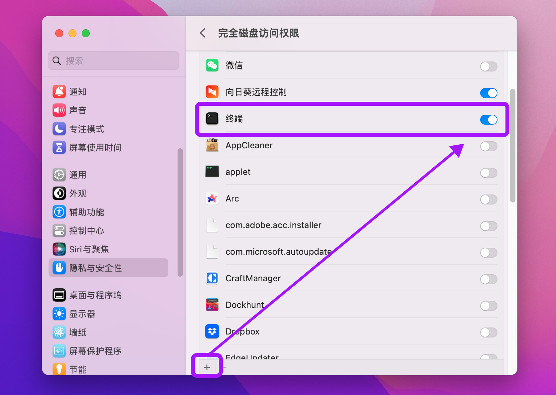The width and height of the screenshot is (556, 395).
Task: Close the settings window with red button
Action: (x=59, y=33)
